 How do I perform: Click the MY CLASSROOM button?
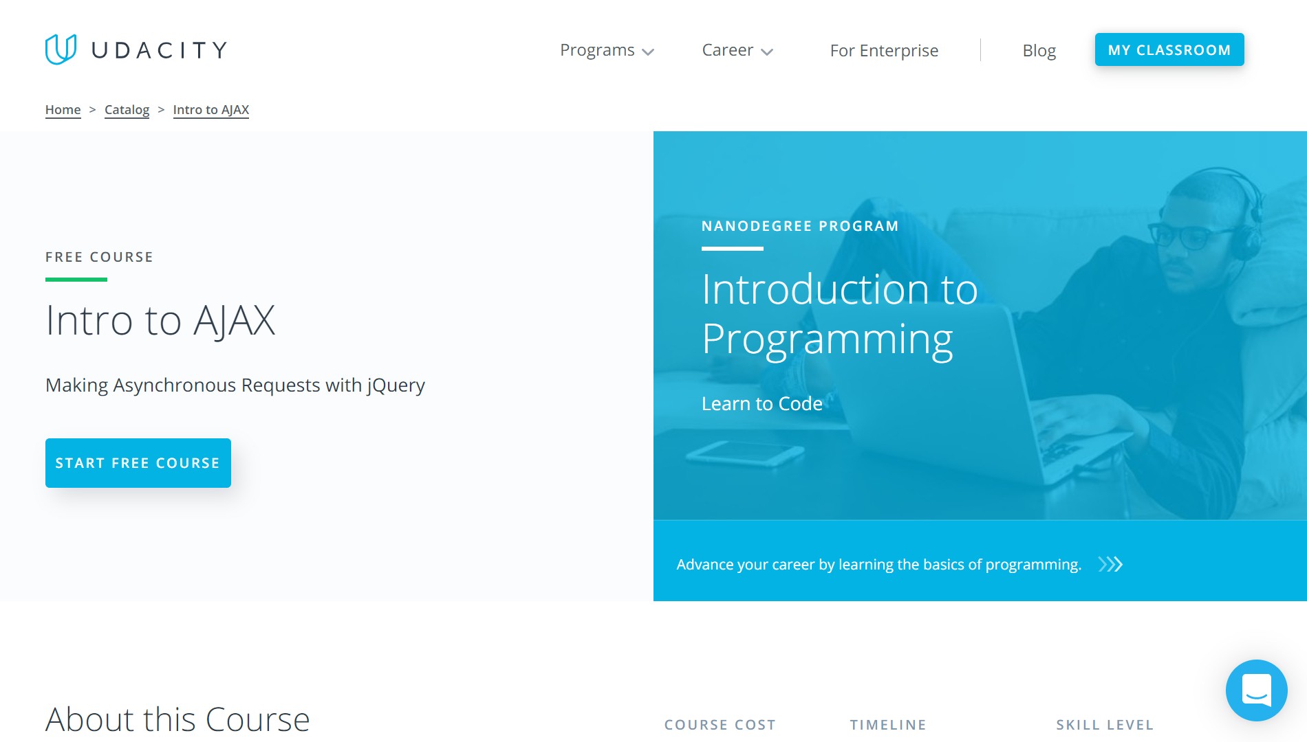pos(1169,49)
